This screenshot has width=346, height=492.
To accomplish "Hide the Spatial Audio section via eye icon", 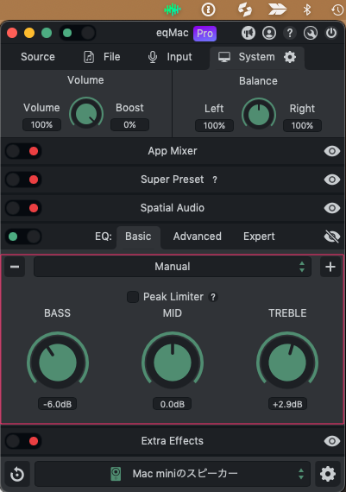I will [332, 208].
